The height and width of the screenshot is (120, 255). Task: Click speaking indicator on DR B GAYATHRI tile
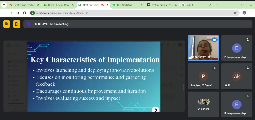click(x=214, y=40)
